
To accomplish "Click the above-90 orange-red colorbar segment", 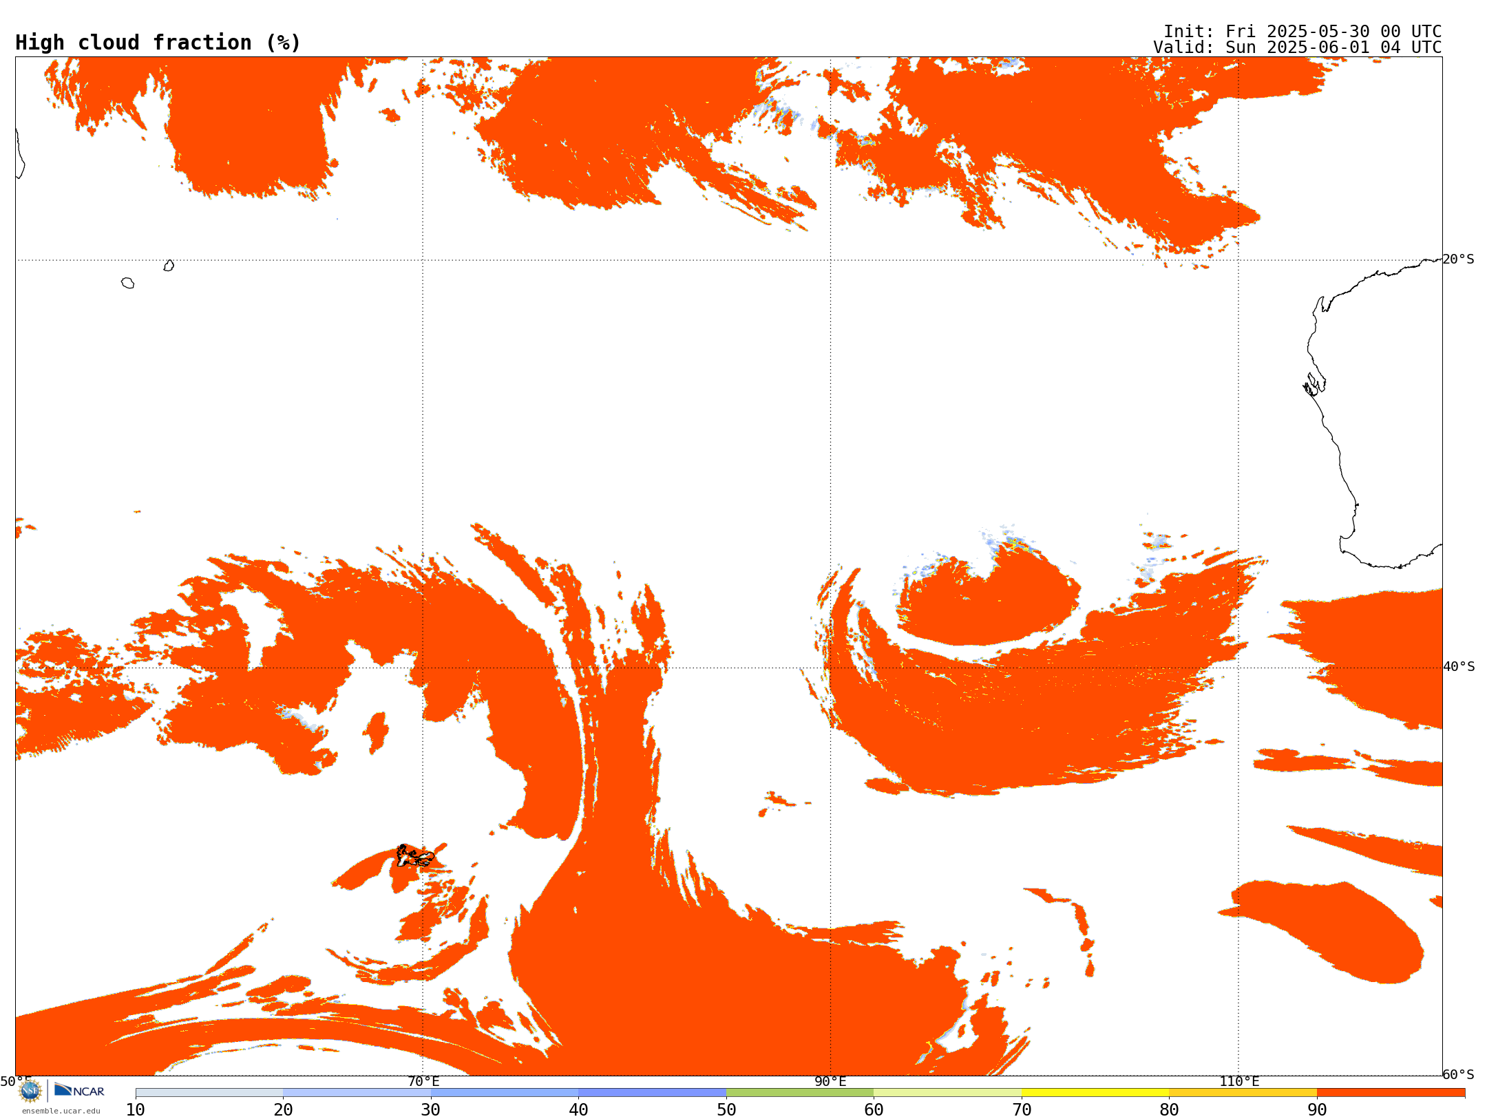I will tap(1391, 1093).
